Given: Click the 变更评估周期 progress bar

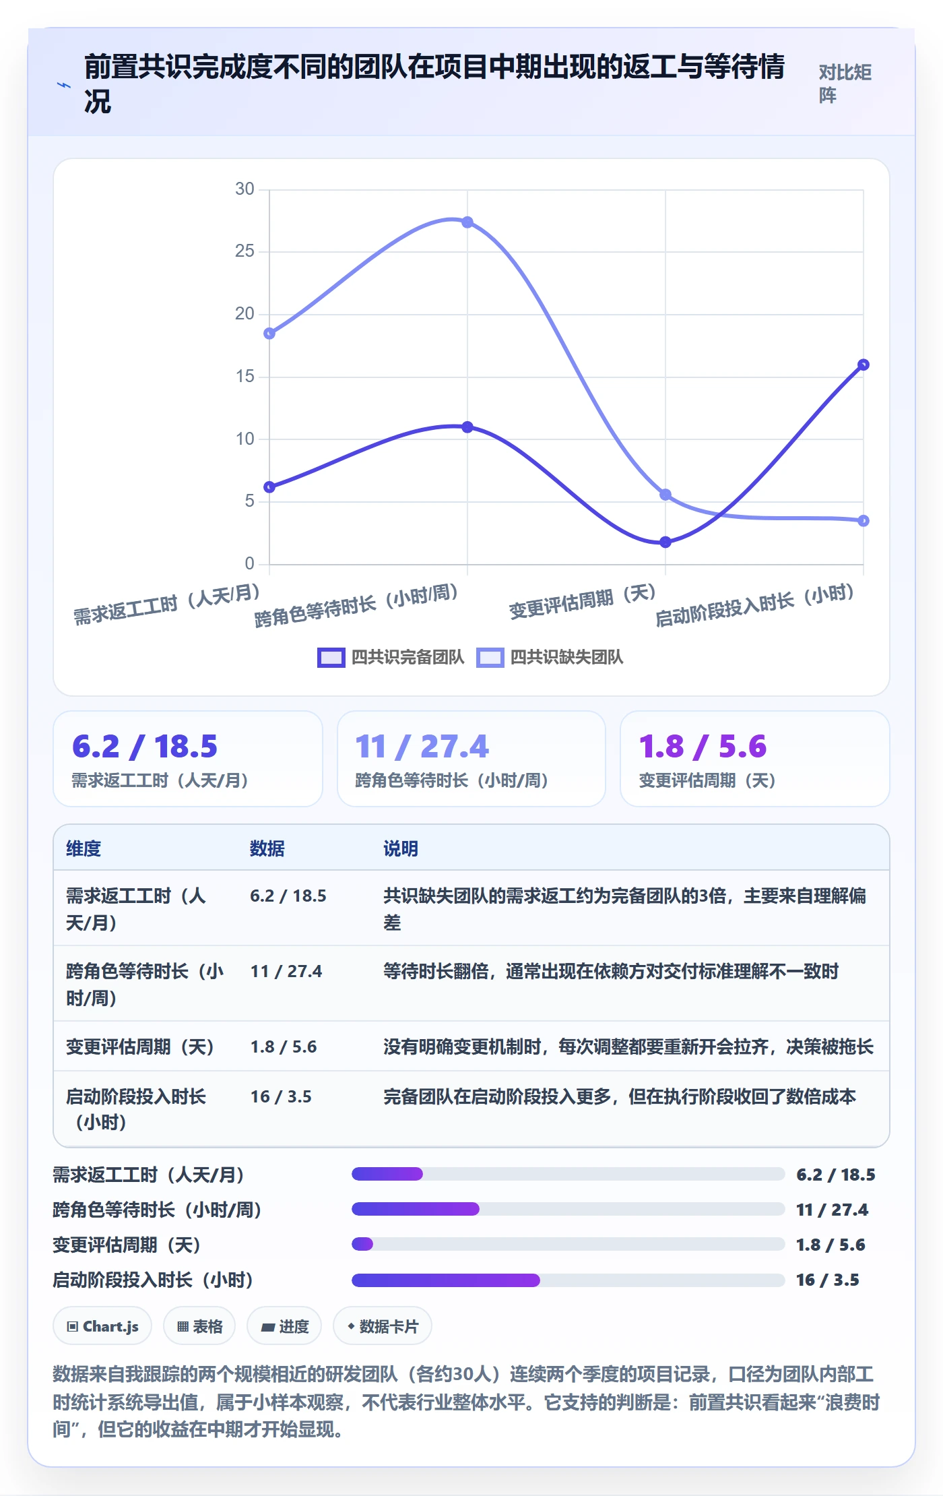Looking at the screenshot, I should pos(568,1244).
